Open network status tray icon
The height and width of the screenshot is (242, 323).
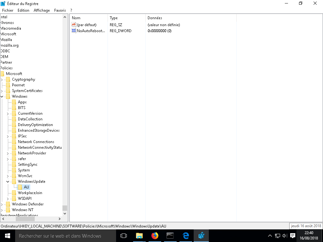[x=278, y=236]
